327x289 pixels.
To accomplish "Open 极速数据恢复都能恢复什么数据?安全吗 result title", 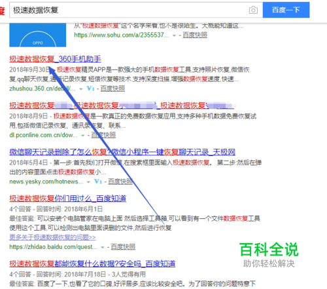I will pos(92,264).
